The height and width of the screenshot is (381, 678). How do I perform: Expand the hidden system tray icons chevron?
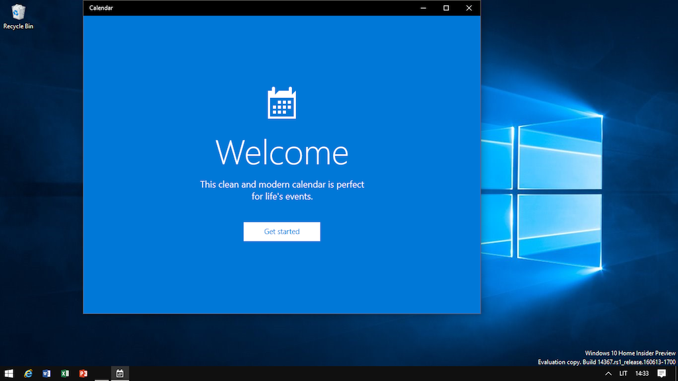click(608, 374)
